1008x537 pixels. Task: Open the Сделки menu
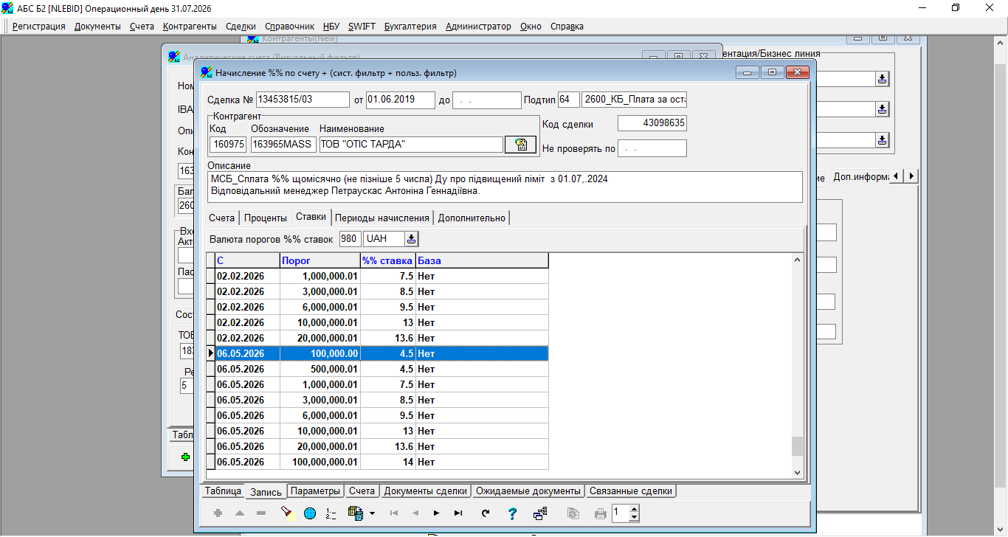[241, 27]
